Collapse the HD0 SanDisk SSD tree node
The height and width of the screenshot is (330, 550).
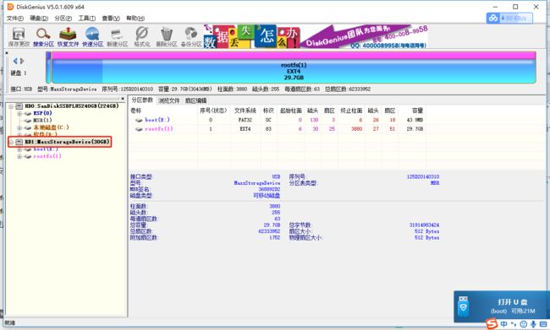click(11, 106)
